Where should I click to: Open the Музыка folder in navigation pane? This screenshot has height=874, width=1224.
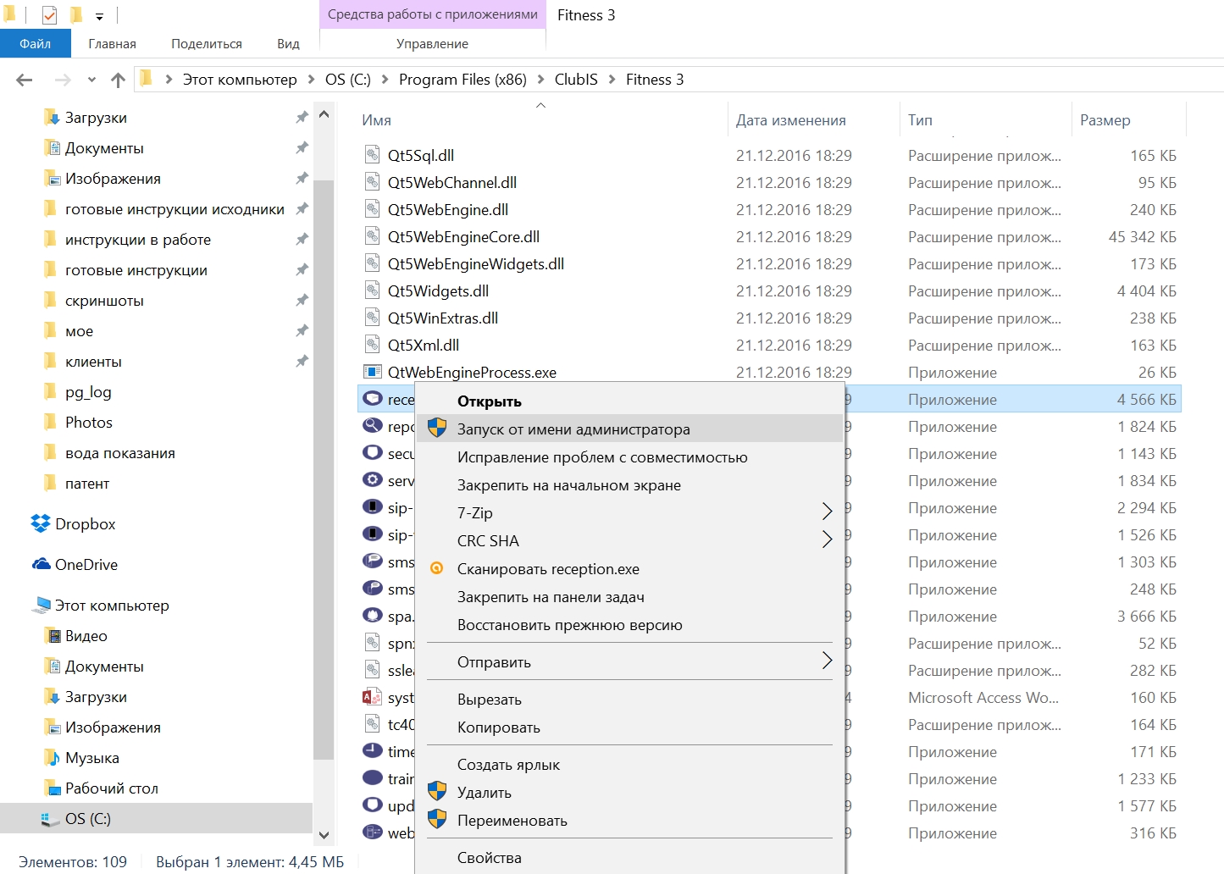click(91, 758)
